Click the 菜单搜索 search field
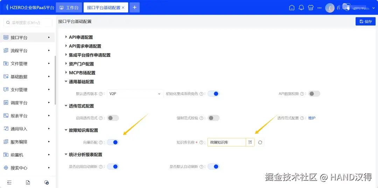This screenshot has height=188, width=378. tap(28, 23)
